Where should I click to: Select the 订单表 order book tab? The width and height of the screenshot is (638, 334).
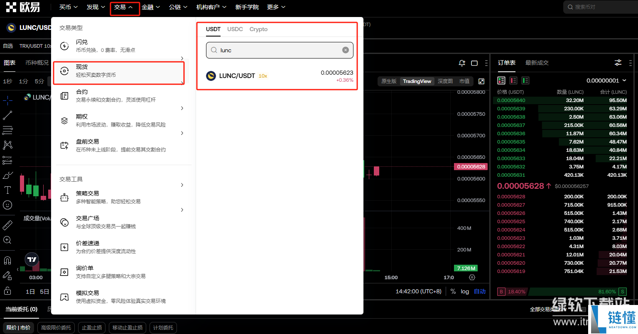(x=507, y=63)
